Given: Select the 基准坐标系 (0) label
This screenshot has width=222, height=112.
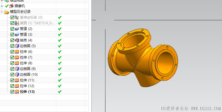Looking at the screenshot, I should [x=31, y=17].
